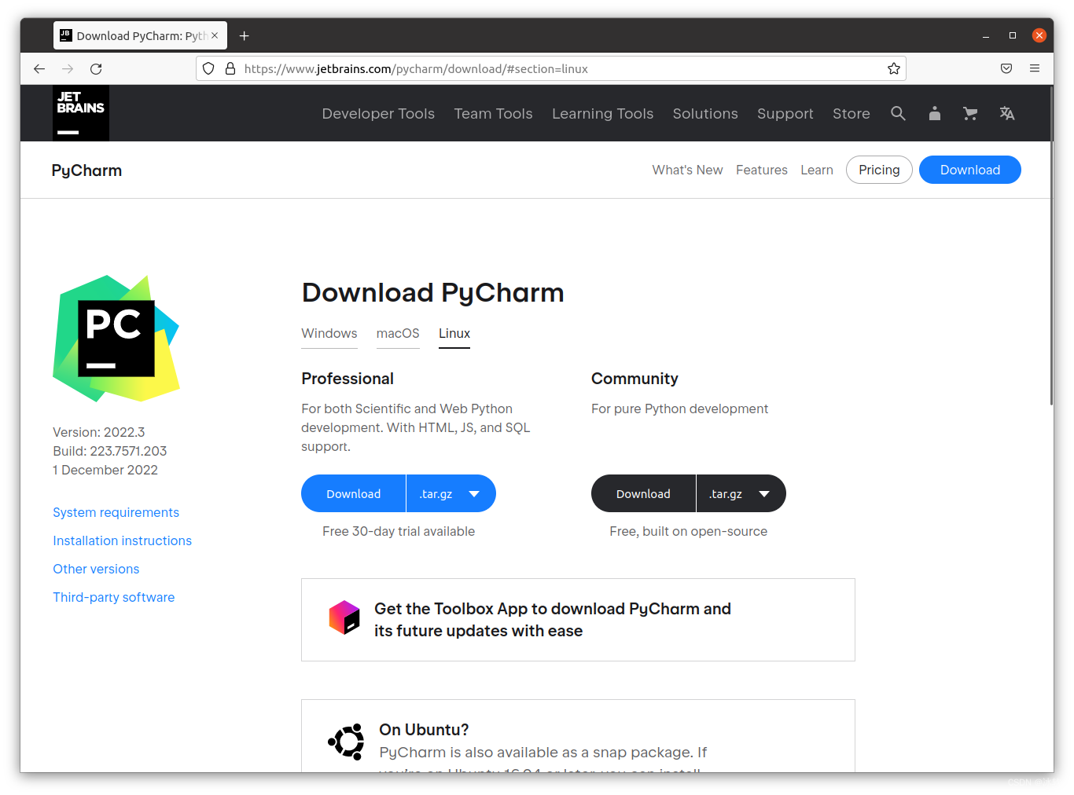Viewport: 1074px width, 795px height.
Task: Expand Community .tar.gz format dropdown
Action: pos(741,493)
